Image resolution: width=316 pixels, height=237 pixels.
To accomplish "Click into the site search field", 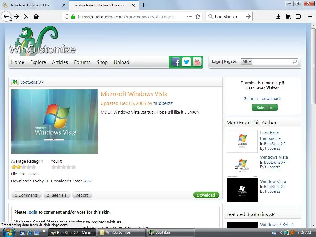I will (x=272, y=62).
